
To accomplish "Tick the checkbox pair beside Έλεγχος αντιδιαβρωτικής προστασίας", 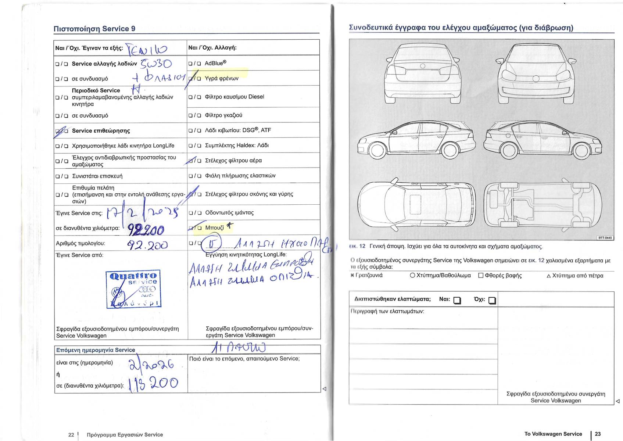I will 62,161.
